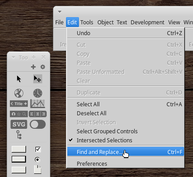Viewport: 193px width, 177px height.
Task: Open the Tools palette gear settings
Action: point(43,67)
